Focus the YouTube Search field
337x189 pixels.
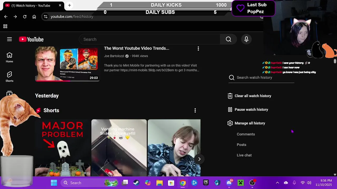(x=150, y=39)
